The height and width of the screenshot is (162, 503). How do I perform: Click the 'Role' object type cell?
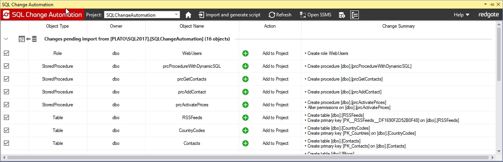point(58,53)
